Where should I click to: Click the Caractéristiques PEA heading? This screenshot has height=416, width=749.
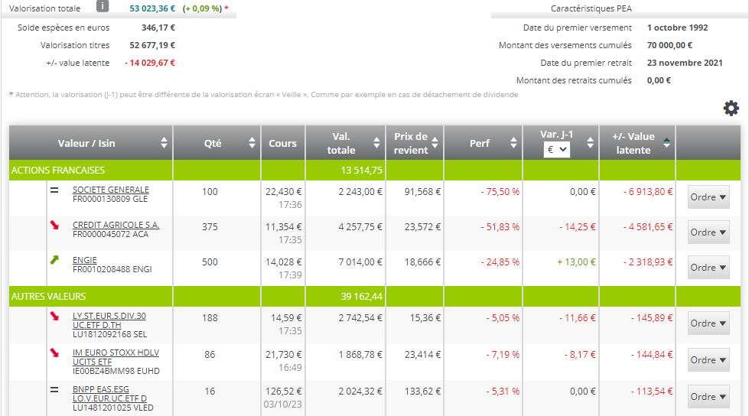[x=591, y=8]
